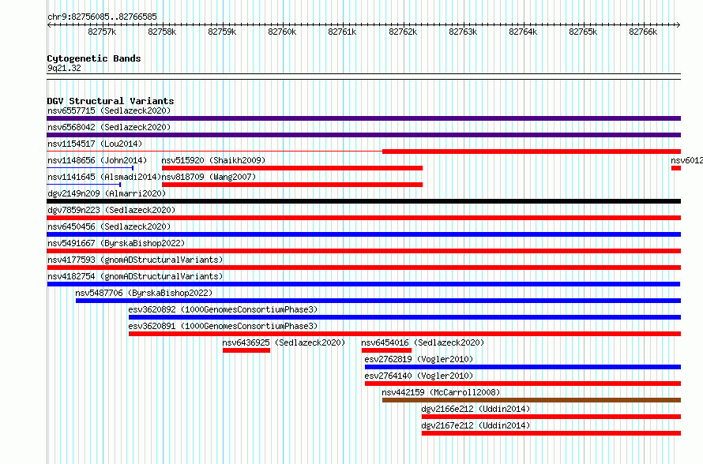Click the red bar under dgv7859n223
This screenshot has height=464, width=703.
pyautogui.click(x=363, y=218)
